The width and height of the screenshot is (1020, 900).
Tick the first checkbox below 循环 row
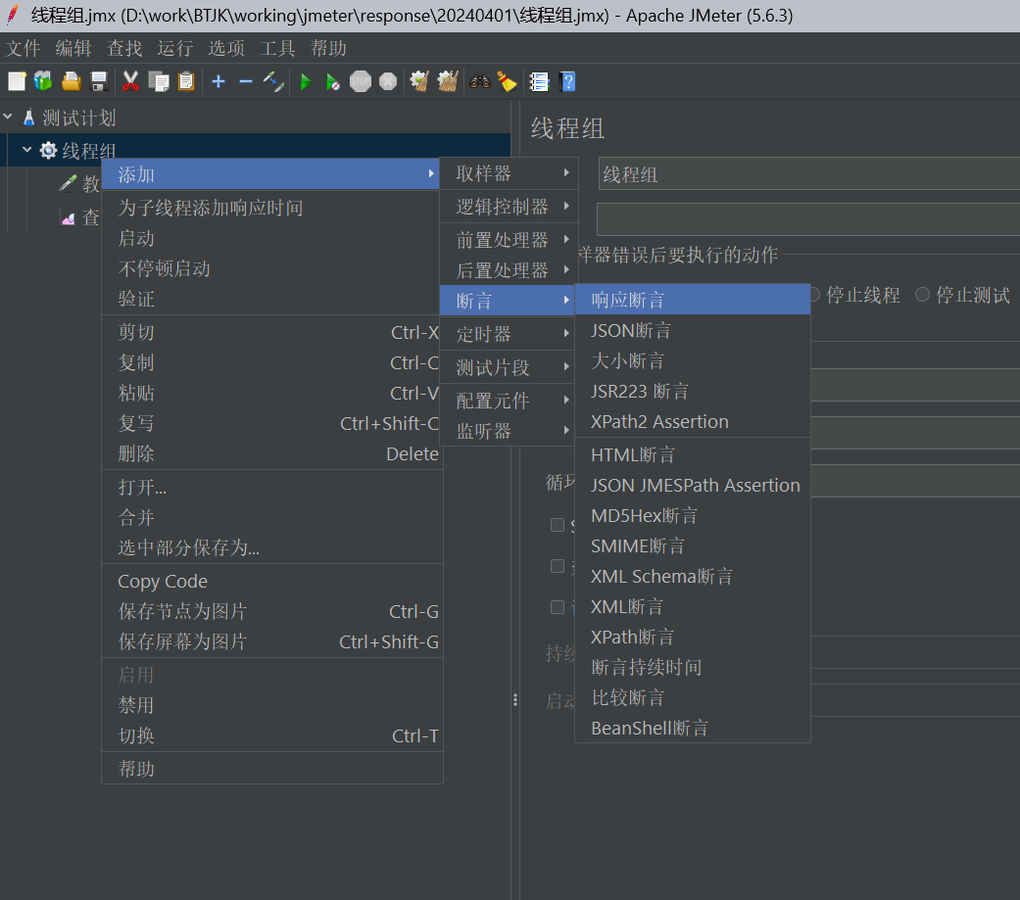tap(558, 525)
